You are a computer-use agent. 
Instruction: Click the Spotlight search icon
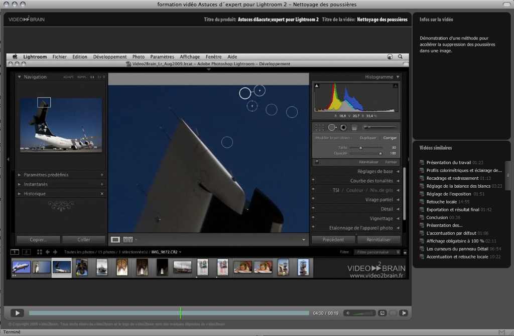400,57
